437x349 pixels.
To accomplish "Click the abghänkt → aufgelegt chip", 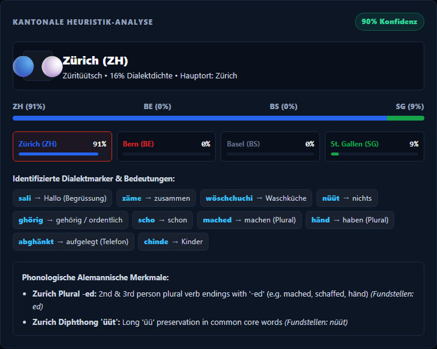I will tap(73, 242).
